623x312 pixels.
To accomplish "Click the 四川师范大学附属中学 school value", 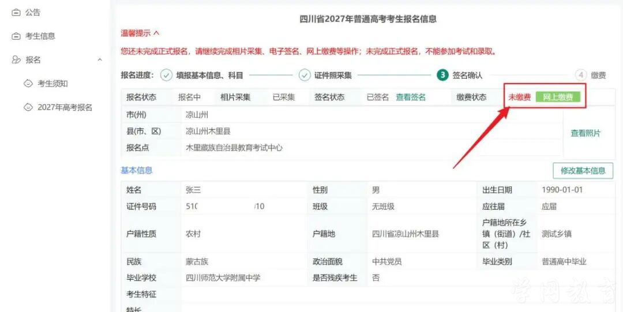I will pyautogui.click(x=223, y=278).
